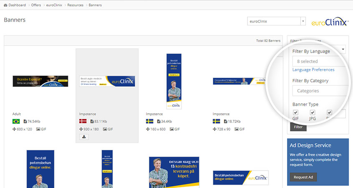
Task: Click file icon next to 34.4Kb
Action: click(x=159, y=121)
